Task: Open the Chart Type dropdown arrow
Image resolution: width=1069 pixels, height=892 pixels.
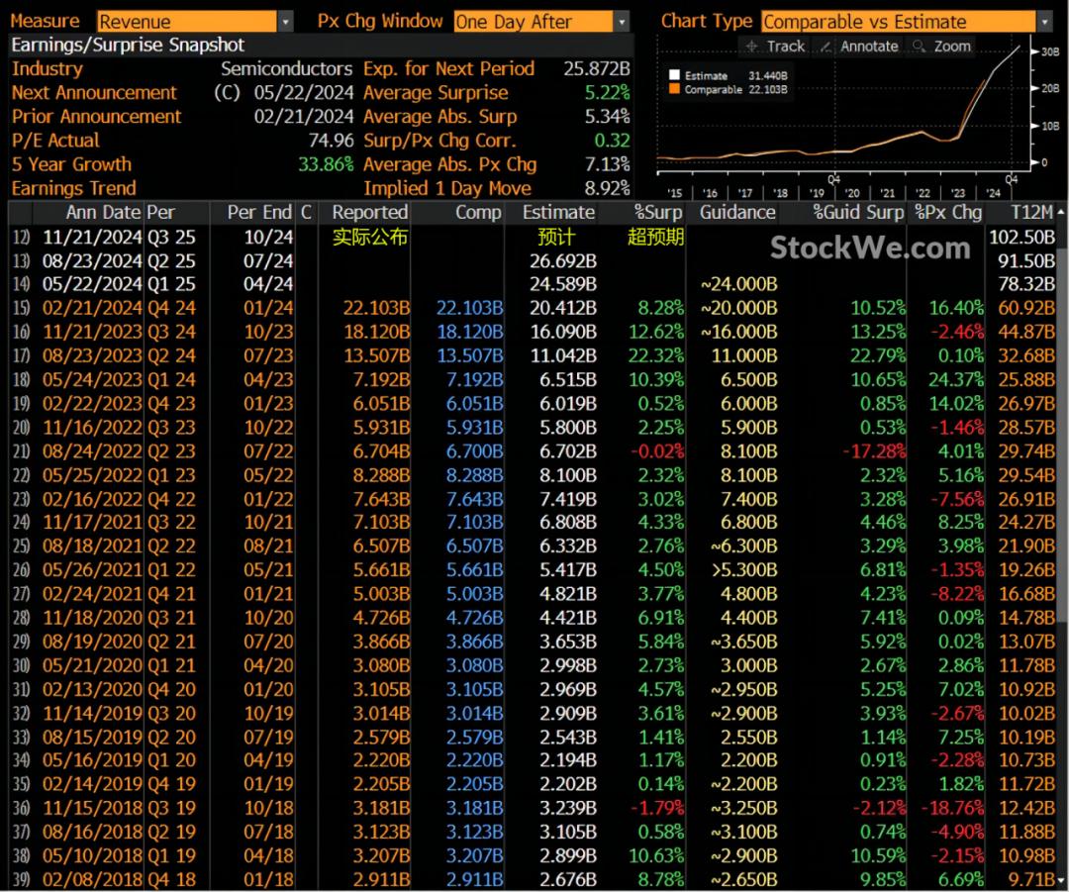Action: [1045, 22]
